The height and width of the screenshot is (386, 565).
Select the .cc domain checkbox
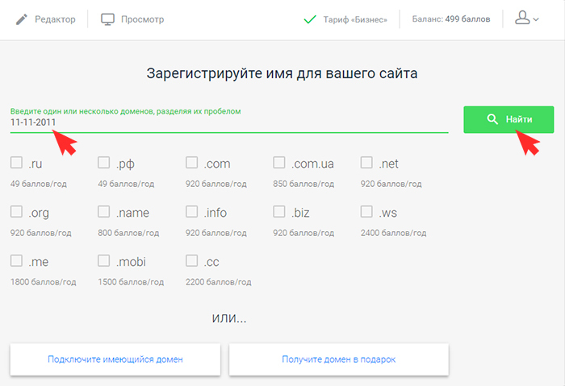[192, 260]
